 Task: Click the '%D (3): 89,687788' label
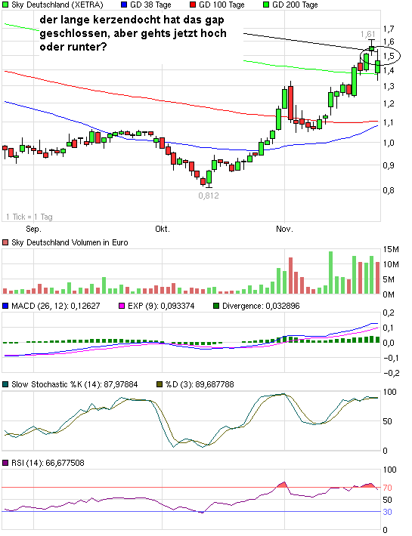pyautogui.click(x=200, y=384)
